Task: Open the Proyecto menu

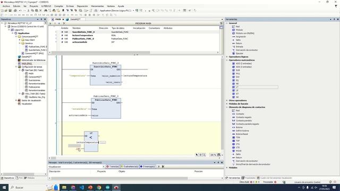Action: [33, 6]
